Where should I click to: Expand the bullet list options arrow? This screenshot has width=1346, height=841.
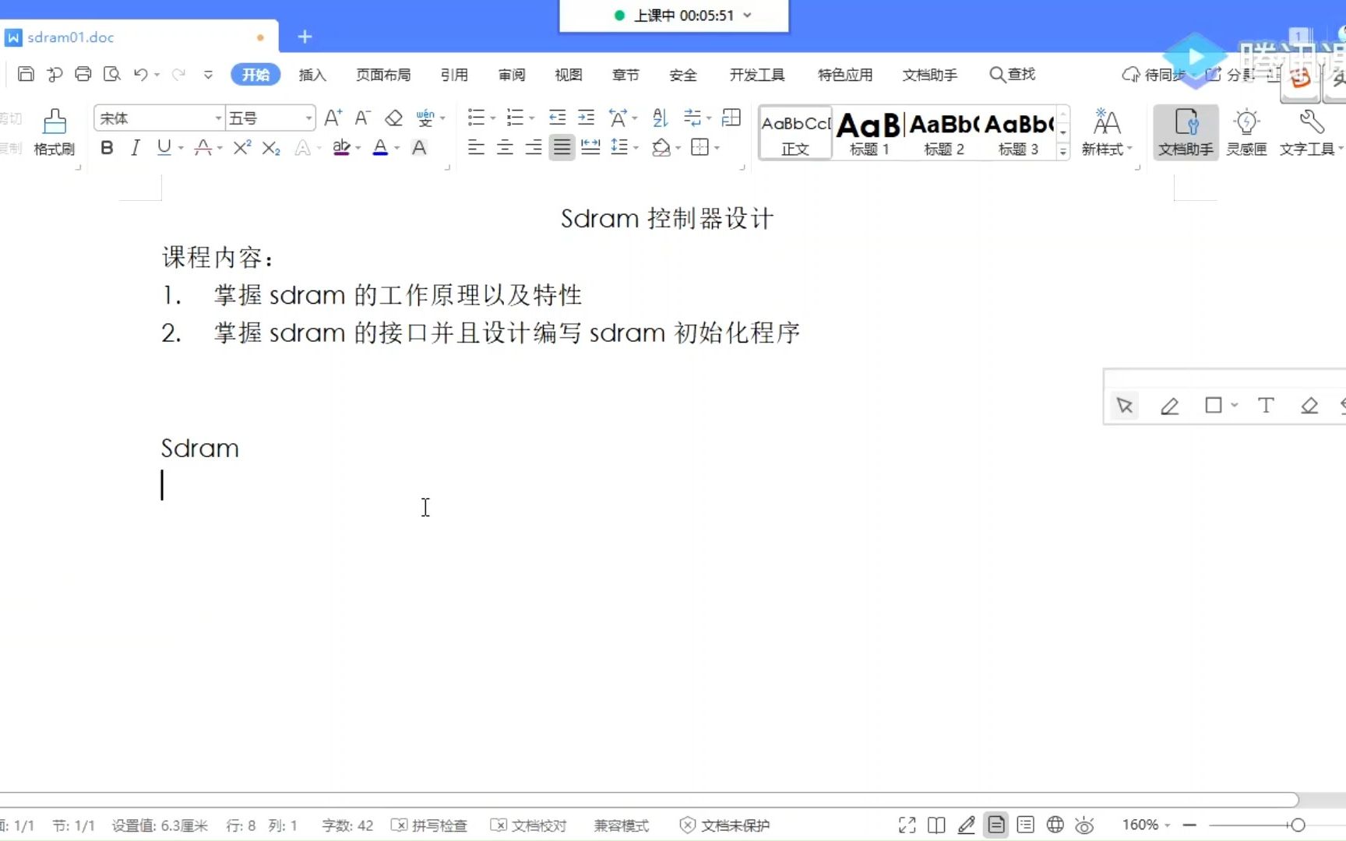pos(493,118)
